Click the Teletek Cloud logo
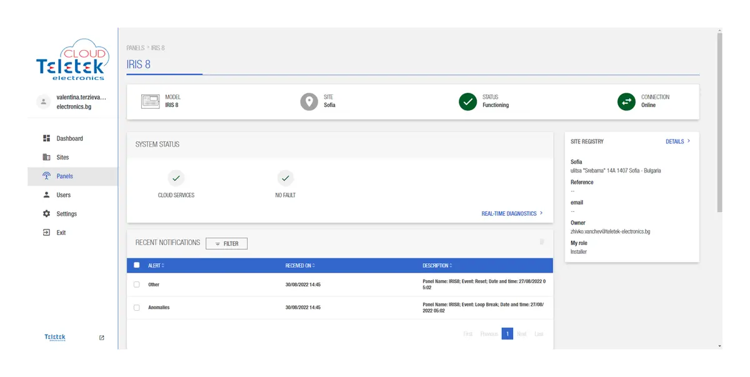This screenshot has height=377, width=750. click(71, 60)
